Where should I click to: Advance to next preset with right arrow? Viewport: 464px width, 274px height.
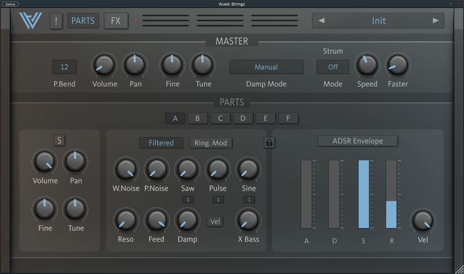pos(436,21)
